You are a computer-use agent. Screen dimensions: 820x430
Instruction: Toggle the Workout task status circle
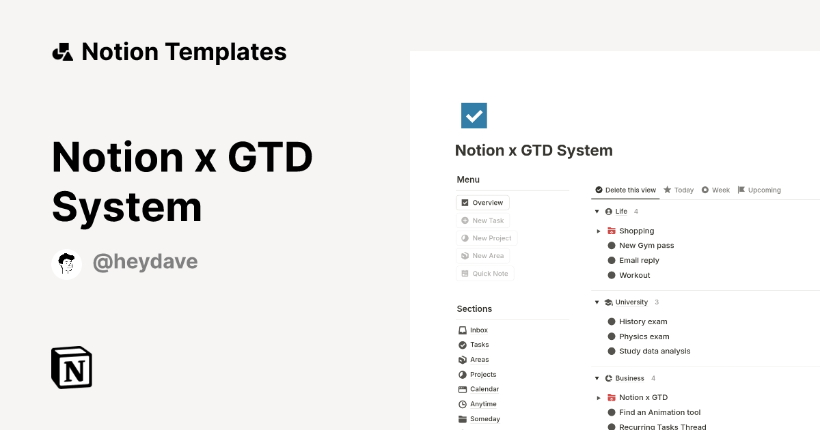(612, 275)
